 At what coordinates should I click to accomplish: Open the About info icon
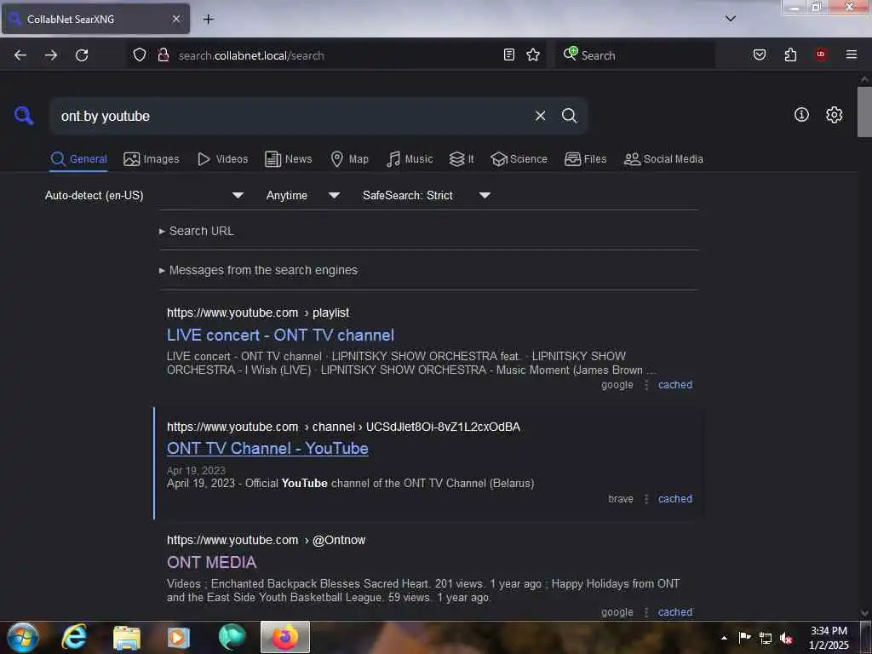point(801,115)
